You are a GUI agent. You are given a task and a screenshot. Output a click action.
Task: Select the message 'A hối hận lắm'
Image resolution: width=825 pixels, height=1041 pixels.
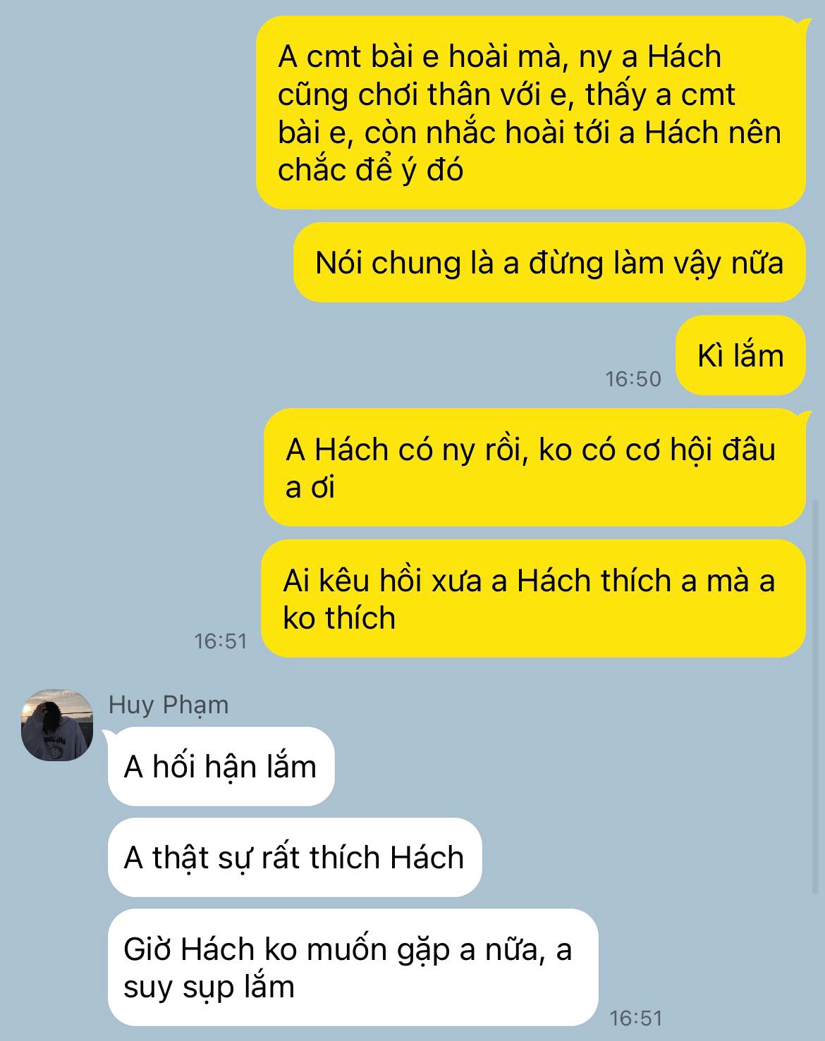[221, 766]
